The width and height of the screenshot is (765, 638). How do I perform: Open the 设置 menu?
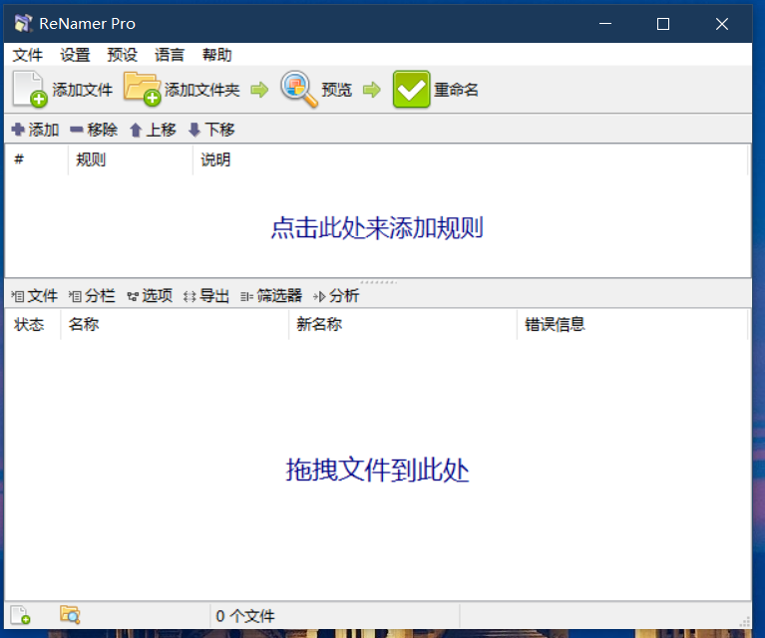pyautogui.click(x=75, y=55)
